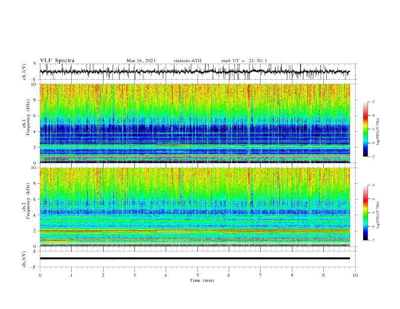Click the "7" tick on the time axis
This screenshot has width=400, height=309.
tap(261, 275)
